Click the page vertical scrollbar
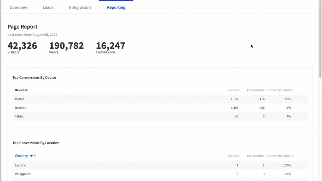The width and height of the screenshot is (322, 181). pos(320,39)
